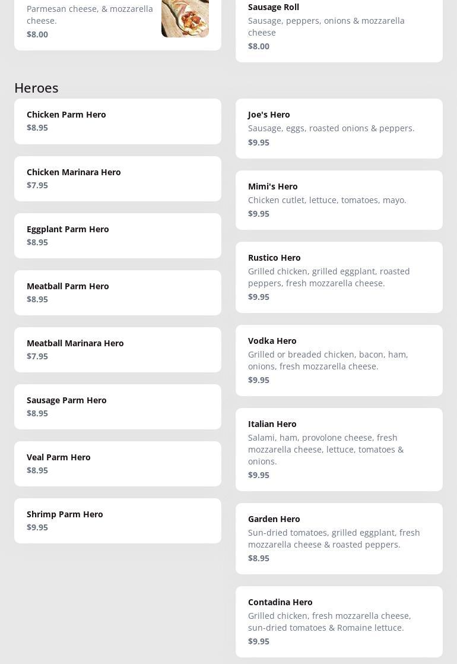The width and height of the screenshot is (457, 664).
Task: Pick the Veal Parm Hero
Action: pos(118,463)
